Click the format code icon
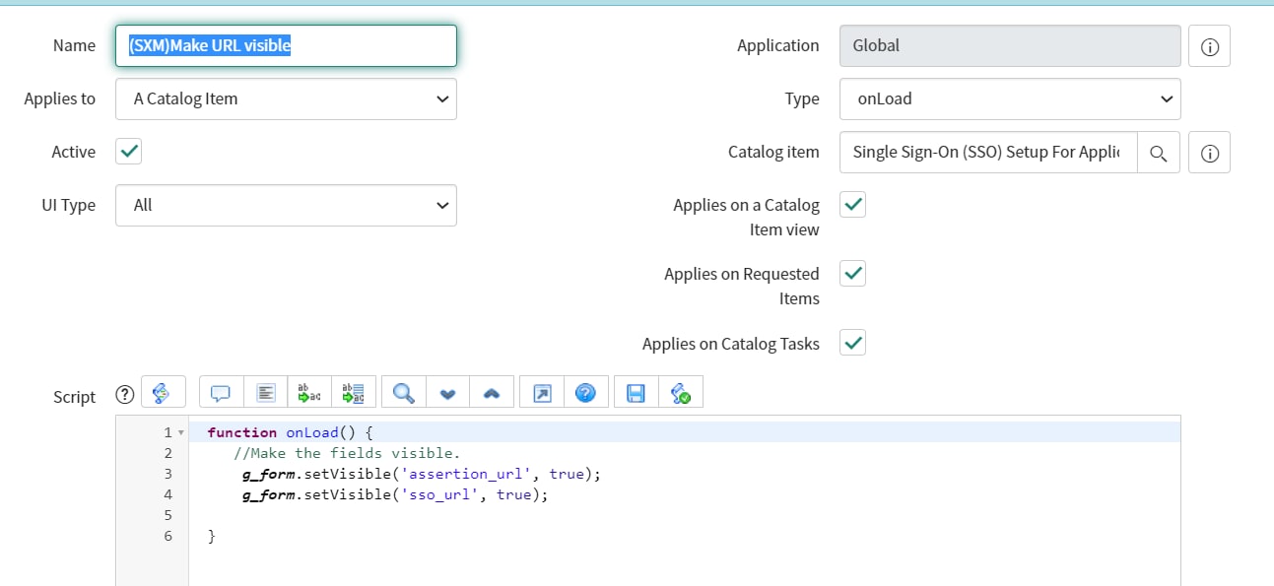The width and height of the screenshot is (1274, 586). pyautogui.click(x=265, y=393)
